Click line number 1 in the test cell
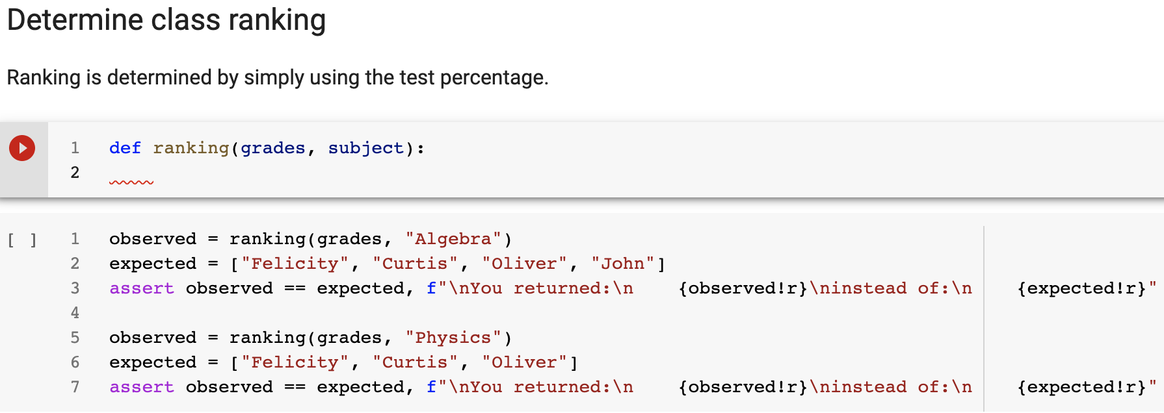 point(75,238)
